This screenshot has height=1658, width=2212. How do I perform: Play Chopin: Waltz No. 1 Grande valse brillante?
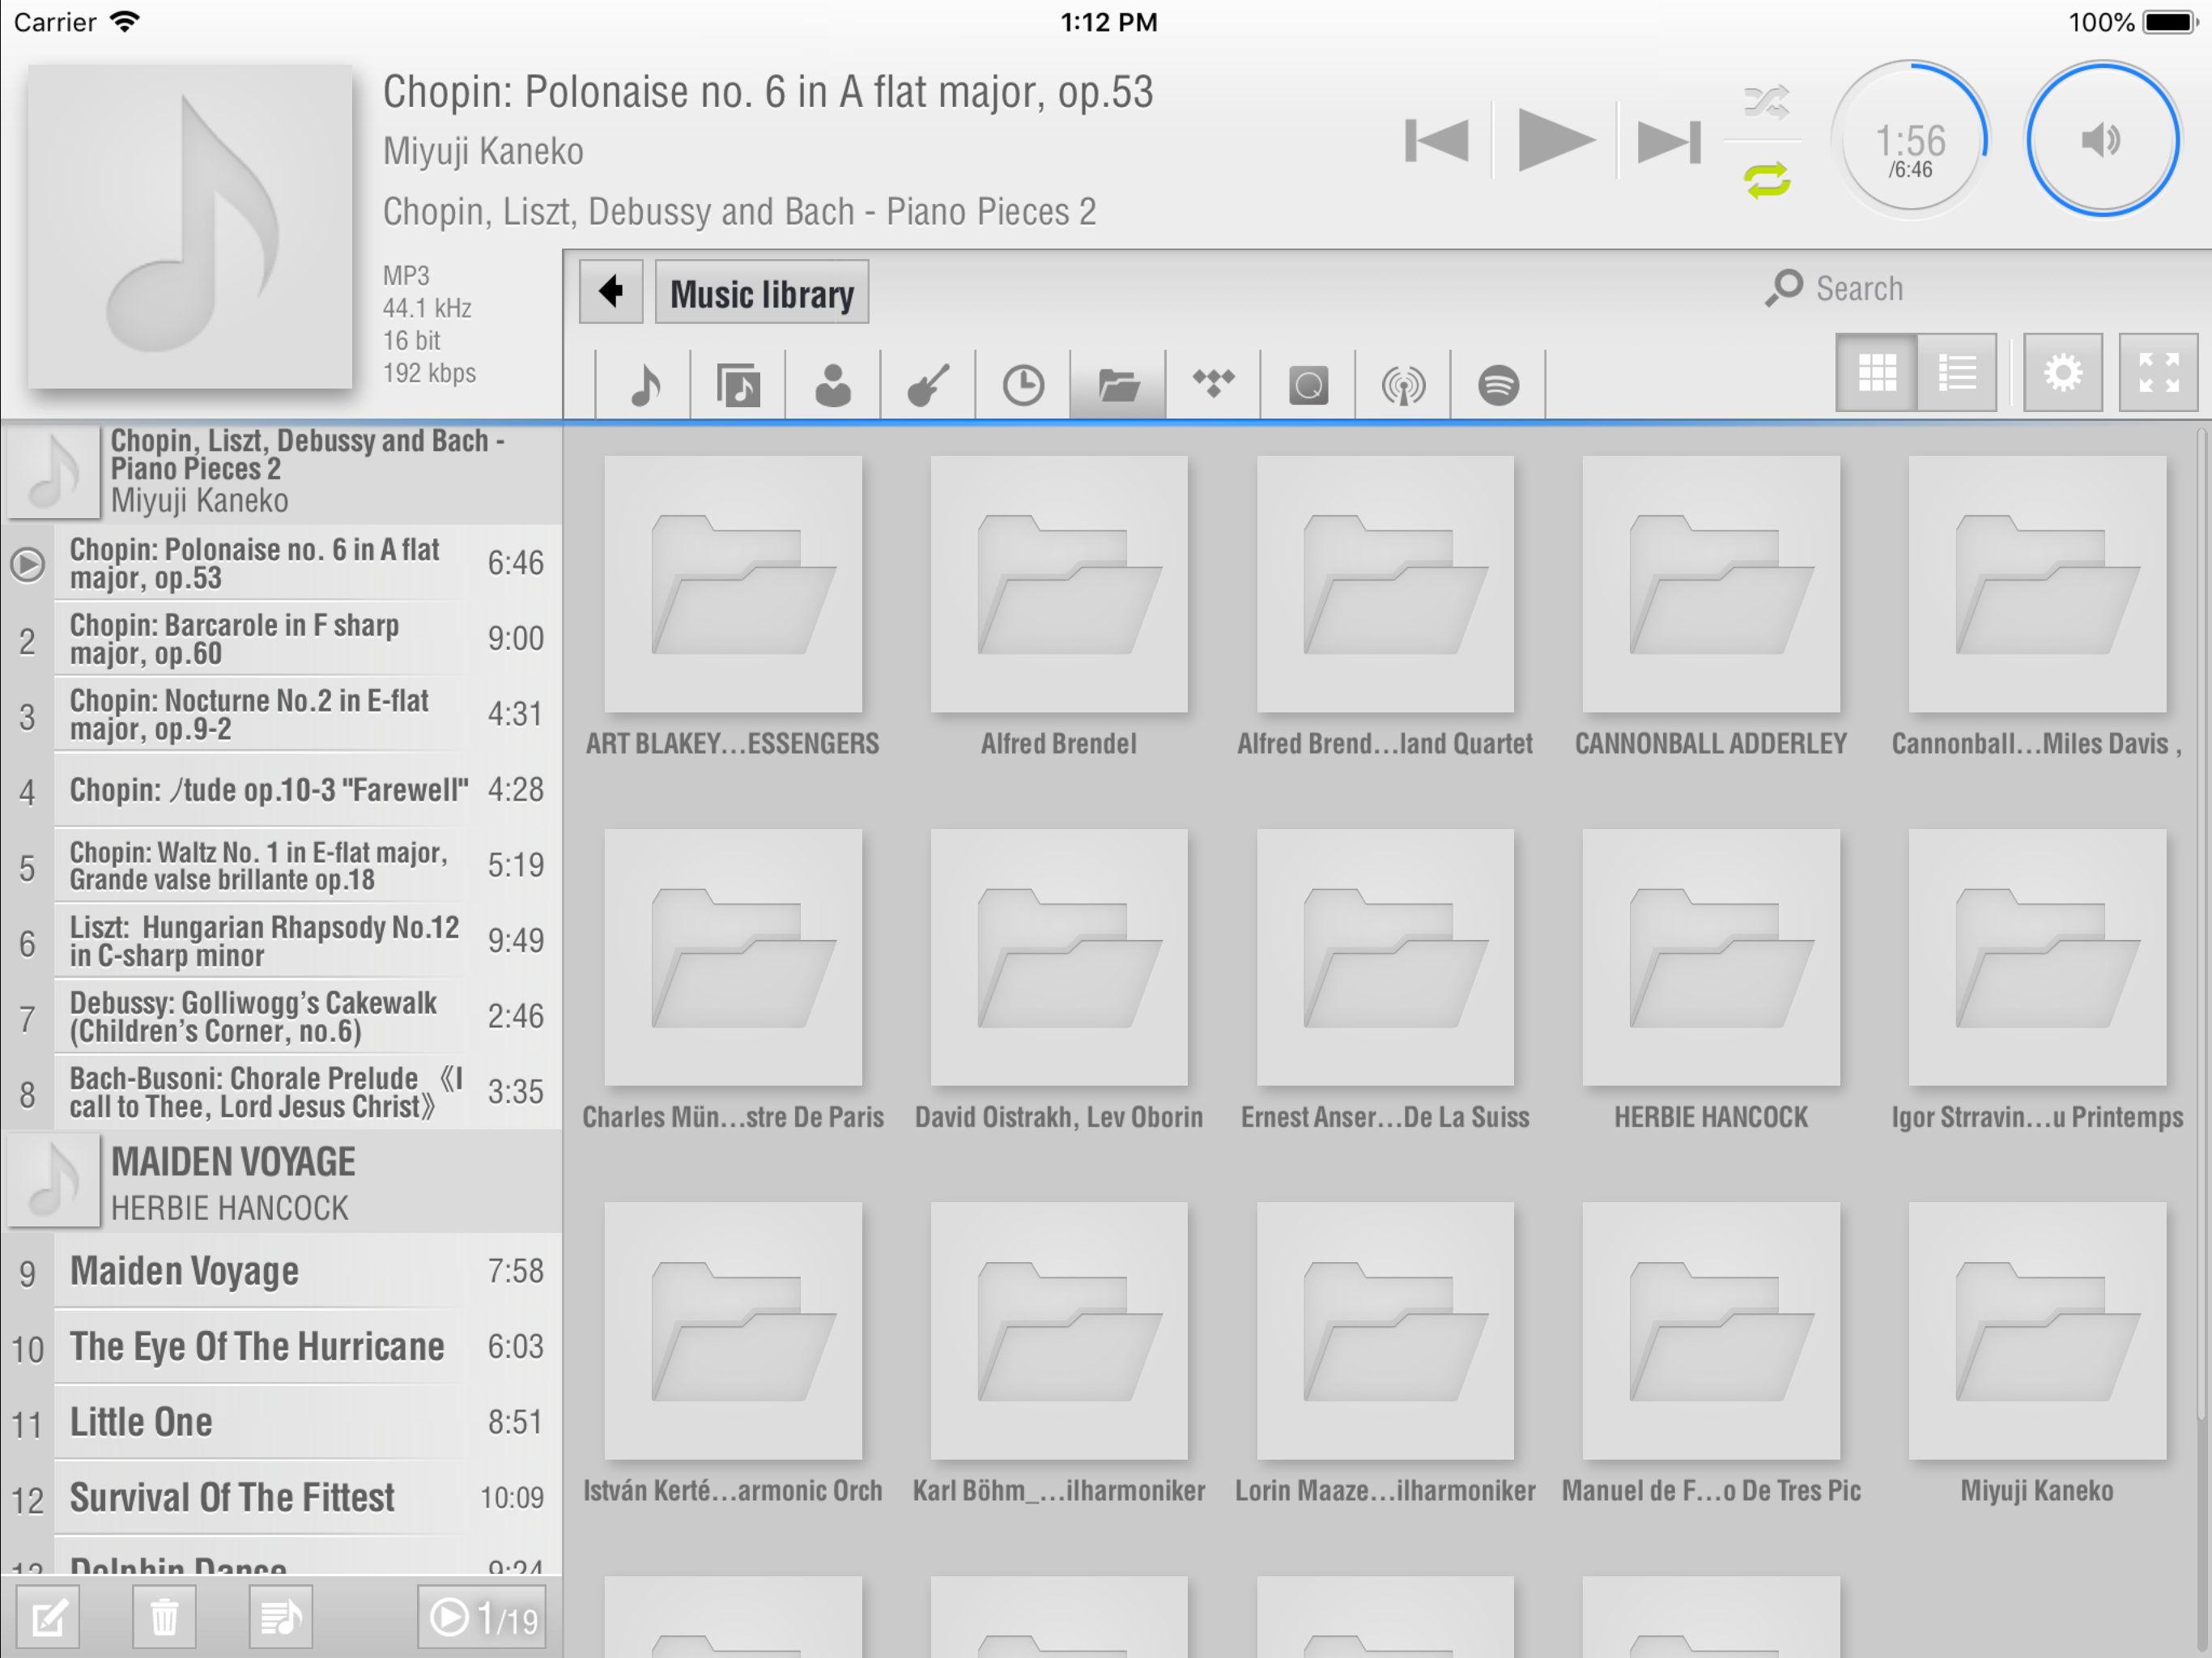click(281, 865)
